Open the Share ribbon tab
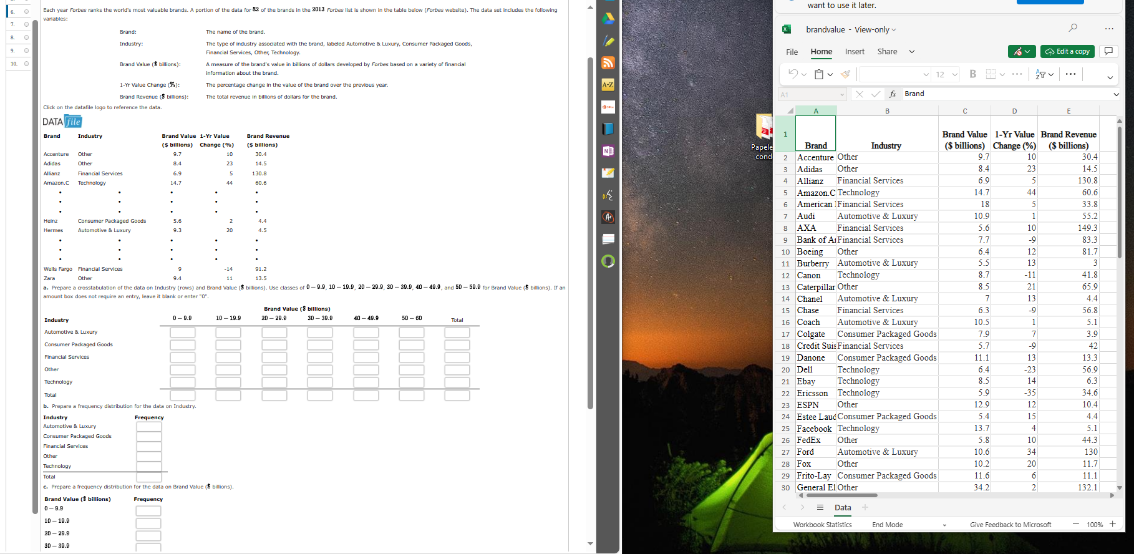This screenshot has width=1134, height=554. 887,52
